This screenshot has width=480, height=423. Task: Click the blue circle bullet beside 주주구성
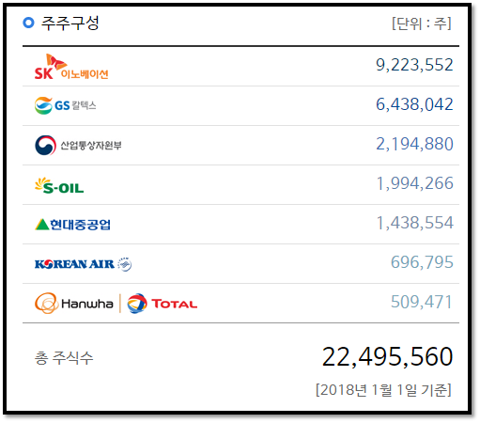[x=28, y=23]
